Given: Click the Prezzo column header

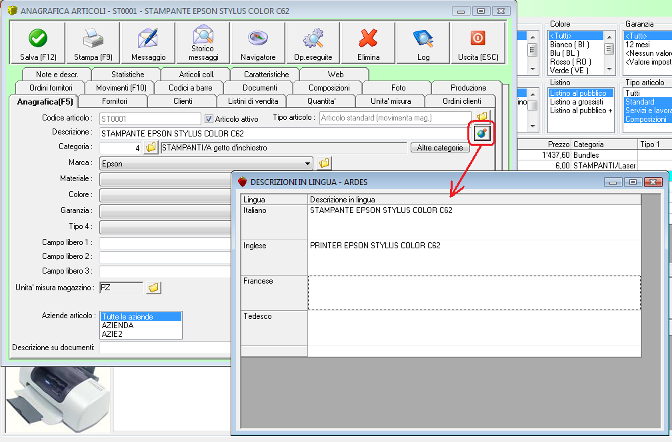Looking at the screenshot, I should point(544,144).
